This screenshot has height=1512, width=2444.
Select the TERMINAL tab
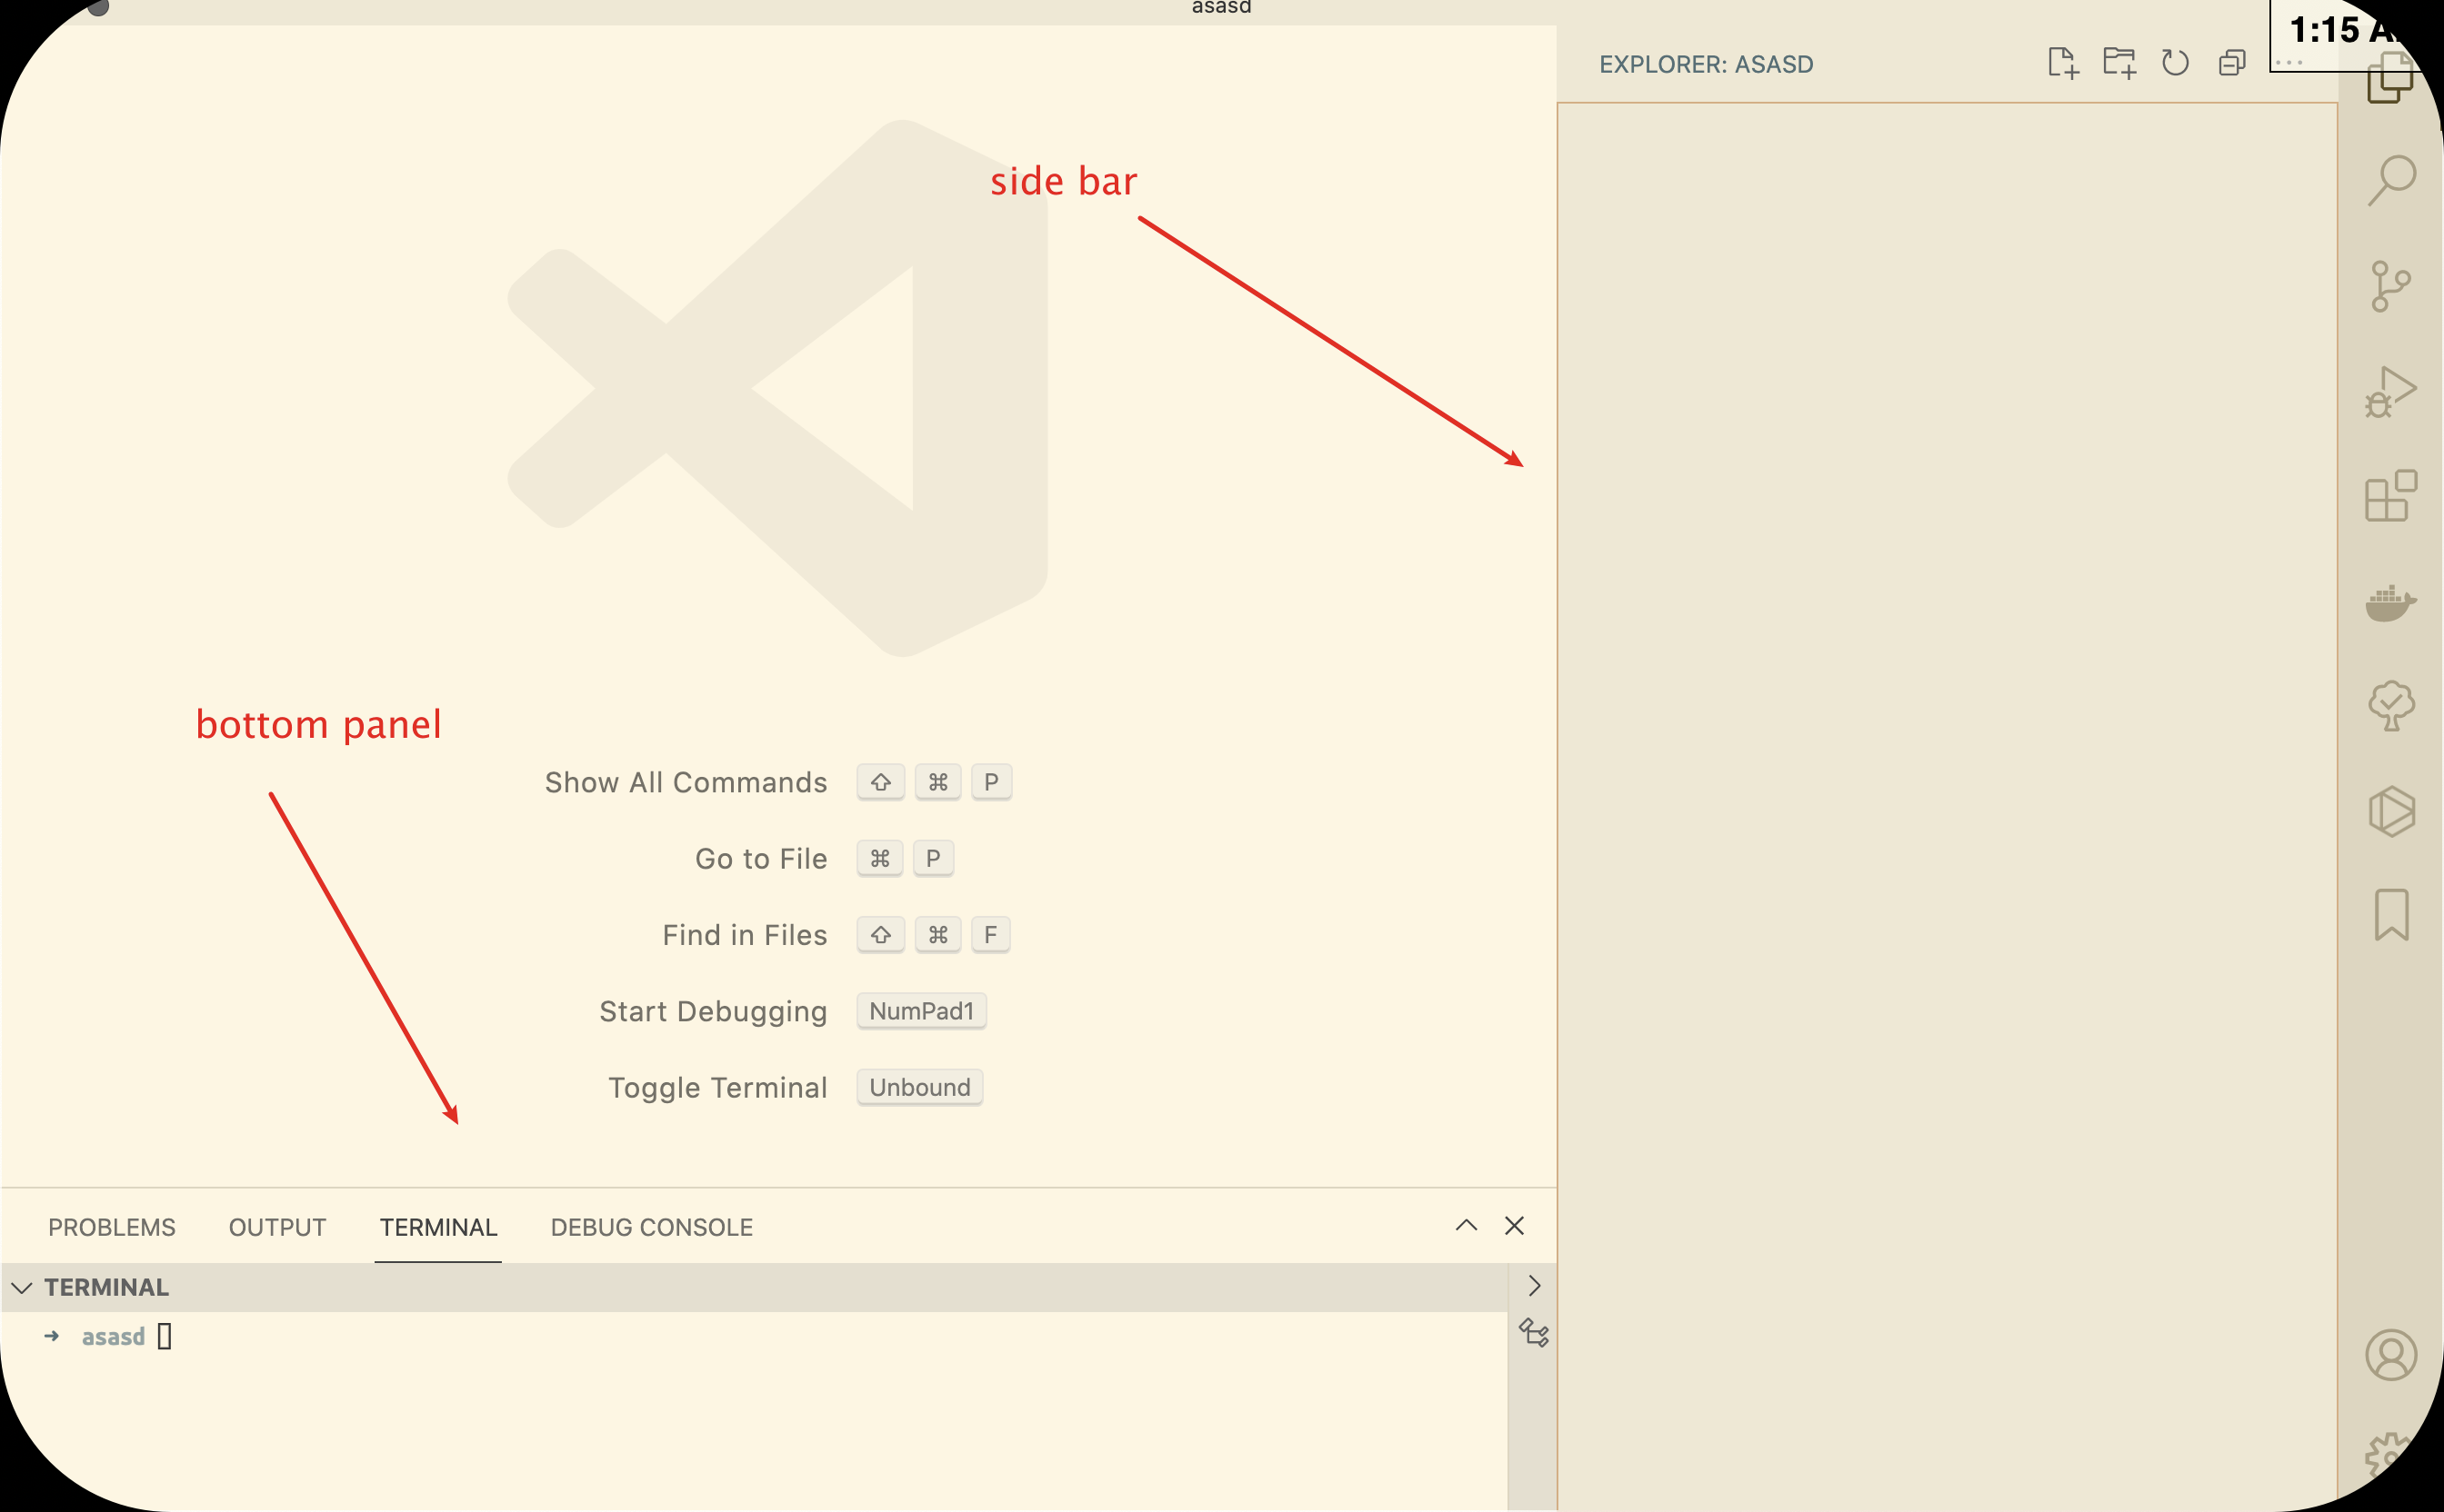click(x=438, y=1227)
